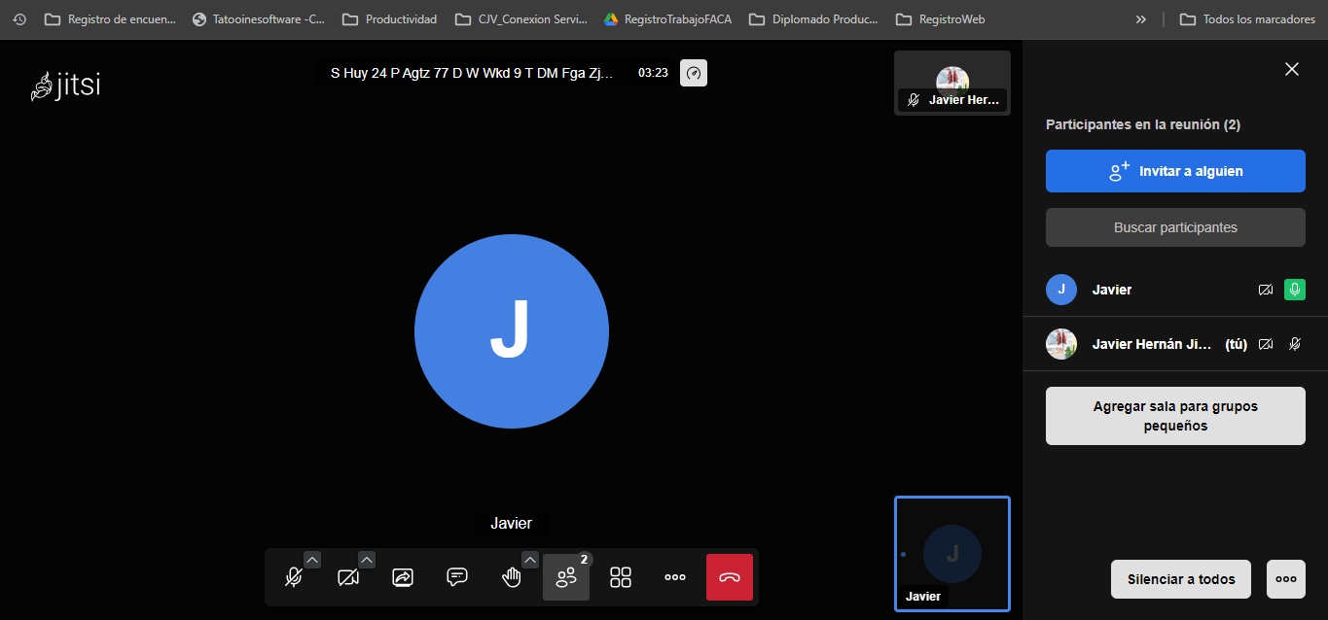The height and width of the screenshot is (620, 1328).
Task: Expand the hidden bookmarks chevron
Action: point(1140,18)
